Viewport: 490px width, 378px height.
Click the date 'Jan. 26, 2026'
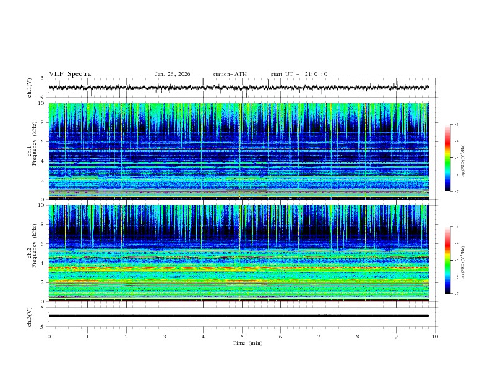(173, 74)
